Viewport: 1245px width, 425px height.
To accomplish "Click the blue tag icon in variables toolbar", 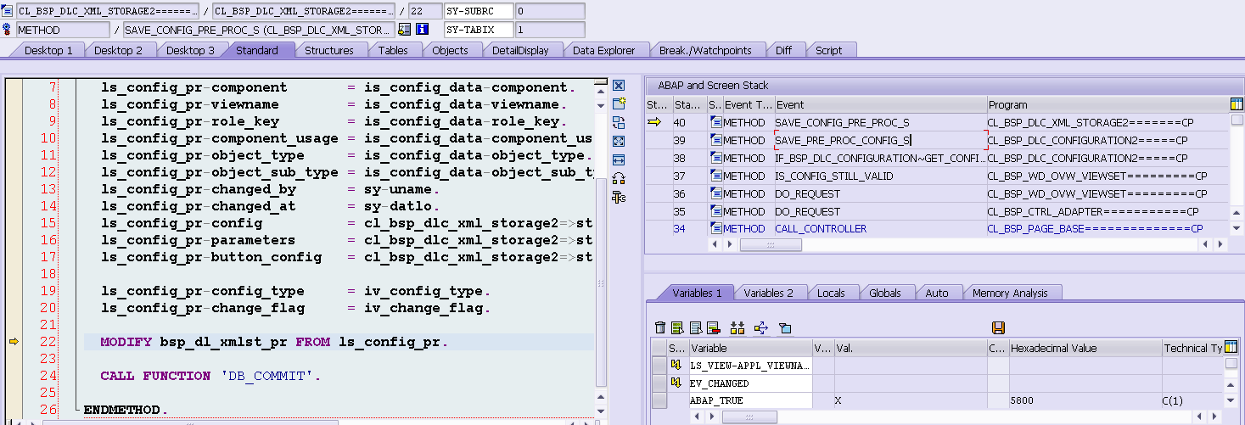I will (x=784, y=327).
